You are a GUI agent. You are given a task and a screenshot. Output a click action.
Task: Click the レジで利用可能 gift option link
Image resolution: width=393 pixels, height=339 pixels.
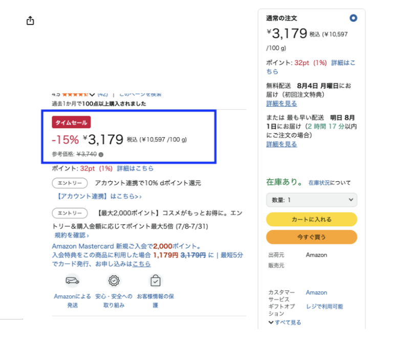pos(324,306)
